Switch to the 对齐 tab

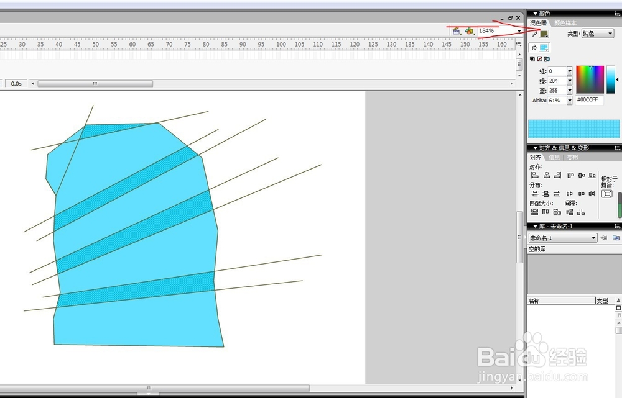535,158
